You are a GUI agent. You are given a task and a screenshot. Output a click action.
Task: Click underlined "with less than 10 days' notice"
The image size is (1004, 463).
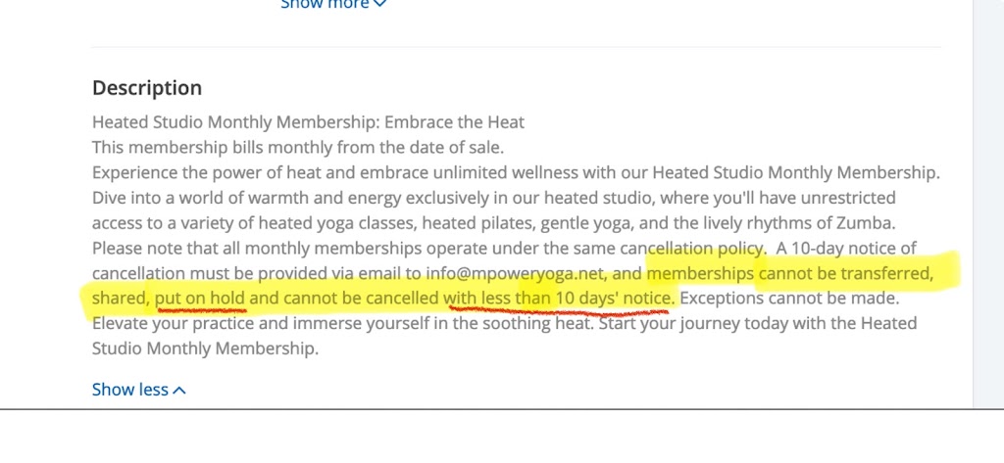point(557,298)
